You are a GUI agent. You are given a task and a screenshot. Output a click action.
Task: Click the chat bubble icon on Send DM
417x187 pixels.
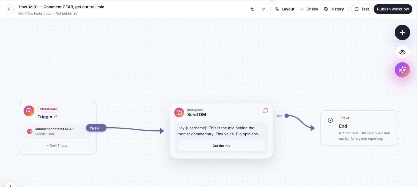pyautogui.click(x=266, y=111)
